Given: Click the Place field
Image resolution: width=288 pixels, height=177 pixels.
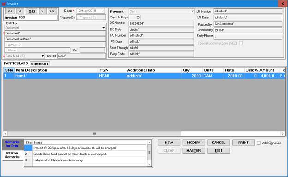Looking at the screenshot, I should 37,50.
